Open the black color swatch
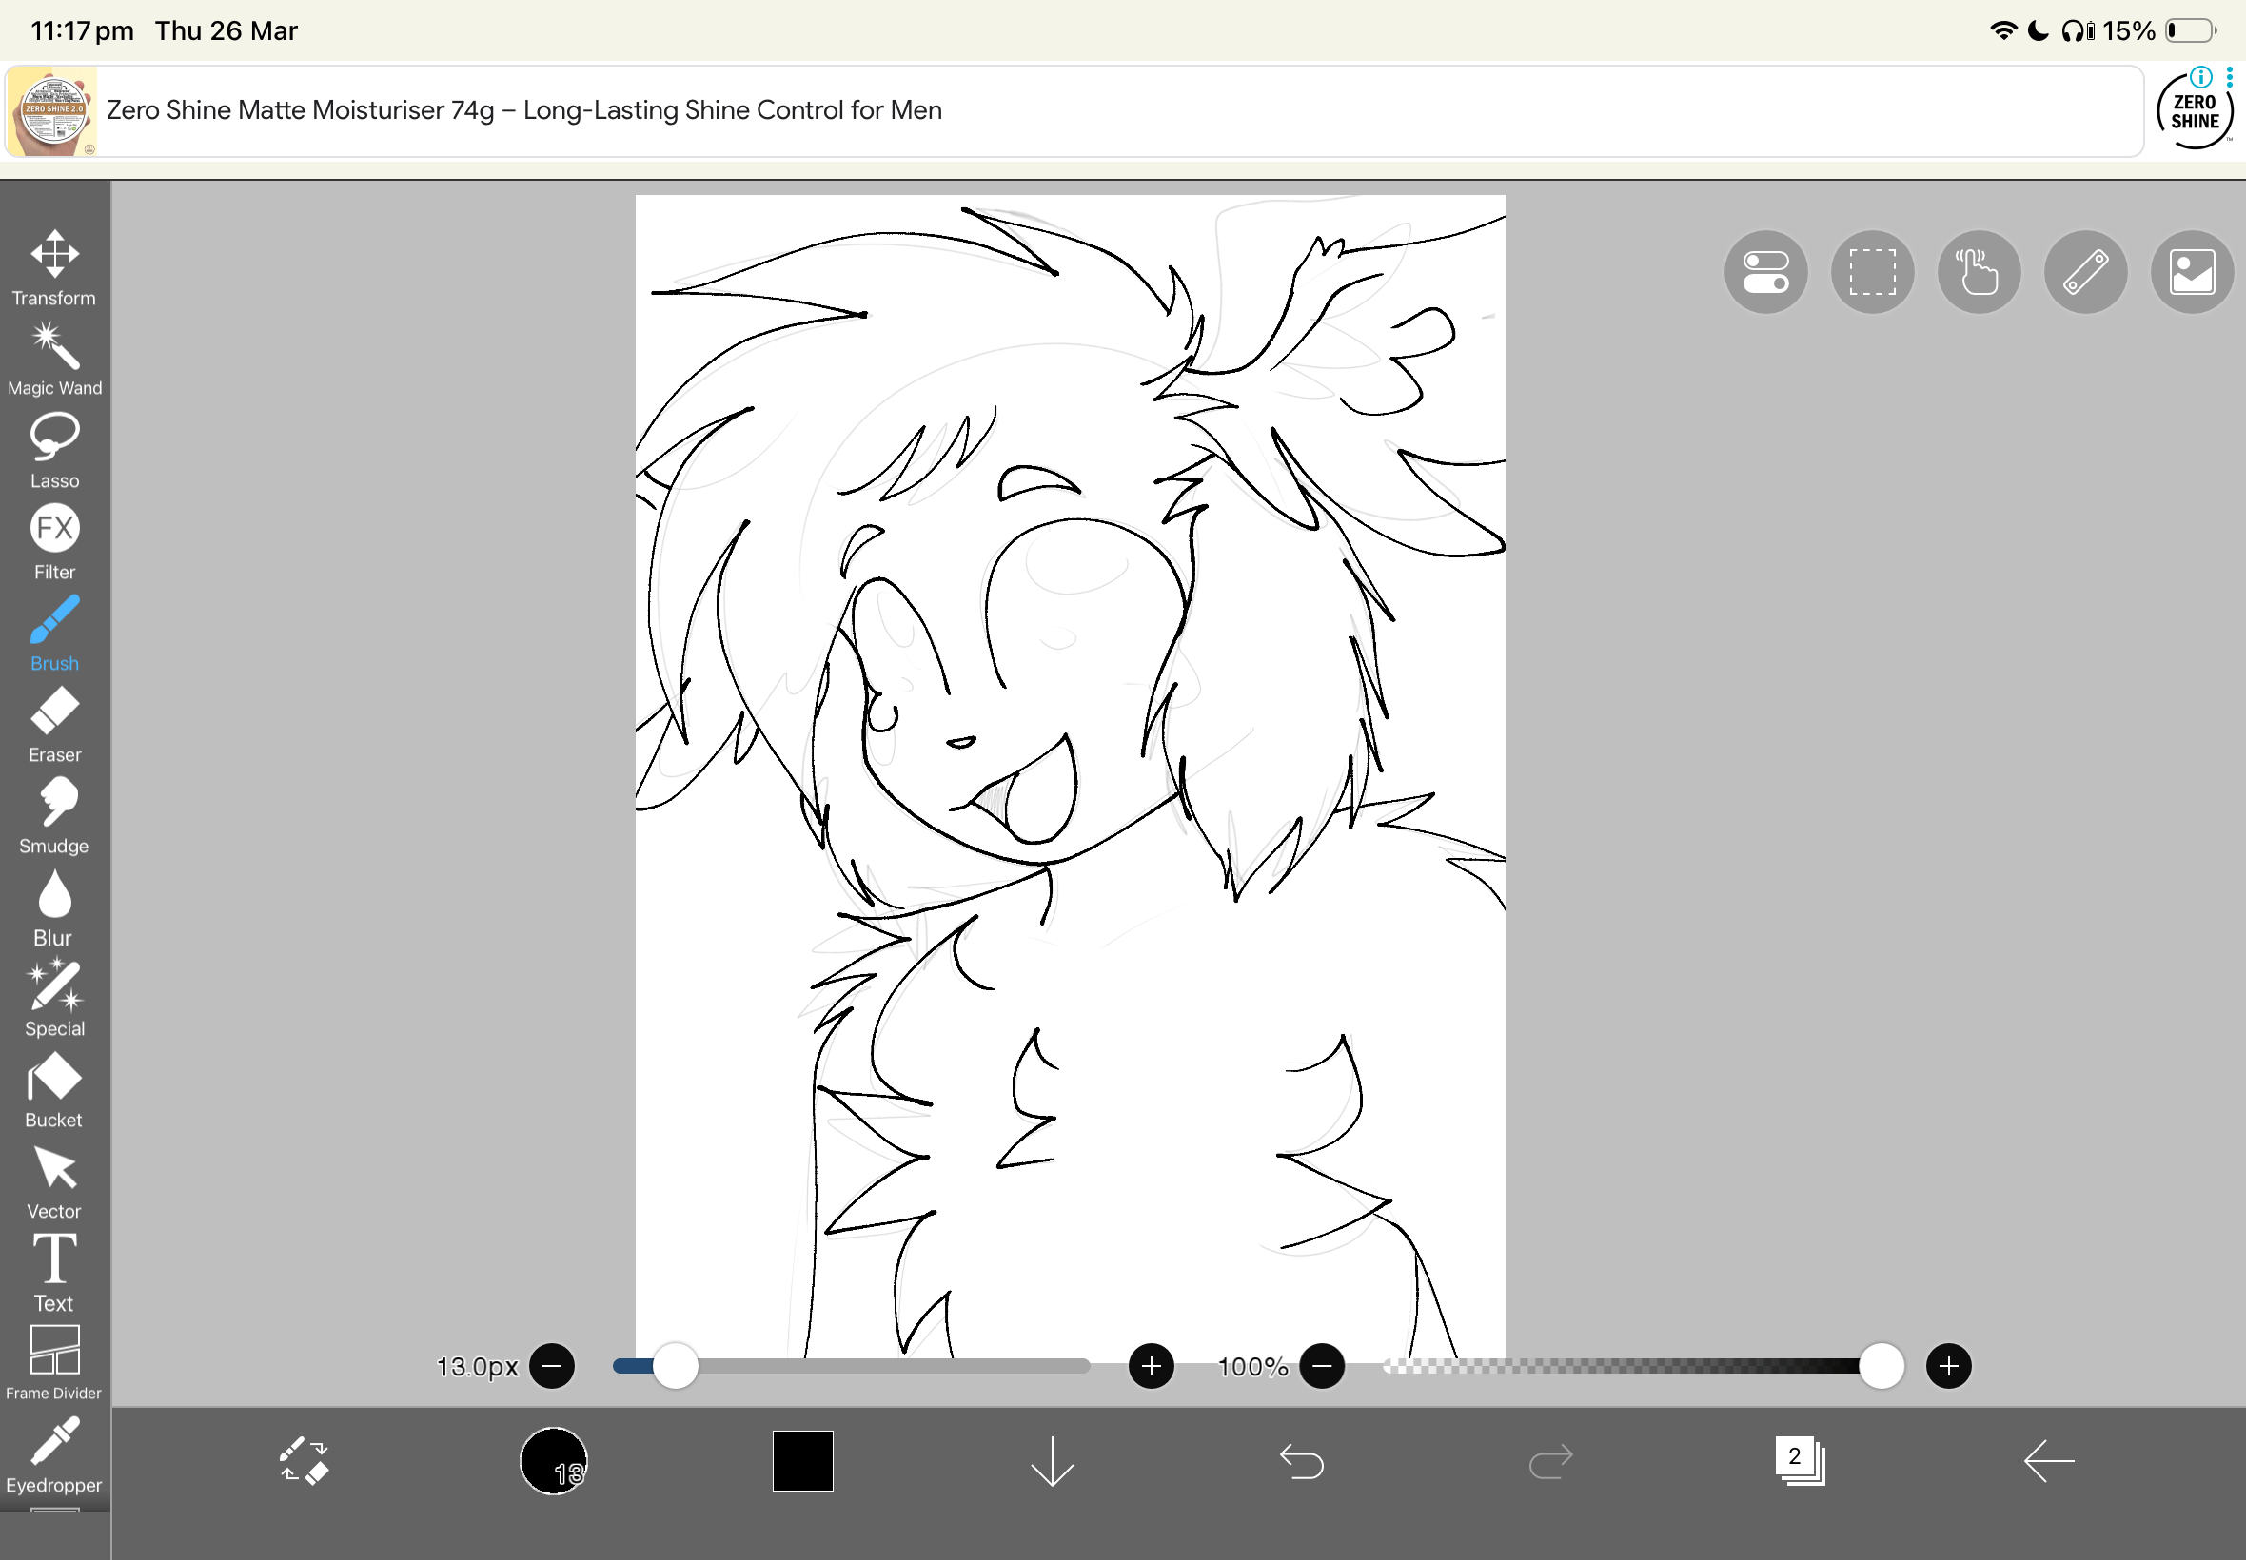2246x1560 pixels. click(x=801, y=1461)
